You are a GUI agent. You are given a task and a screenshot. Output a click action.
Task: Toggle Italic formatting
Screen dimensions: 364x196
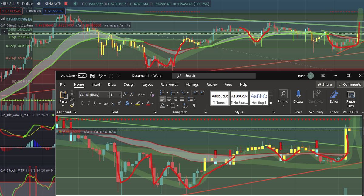click(x=89, y=103)
